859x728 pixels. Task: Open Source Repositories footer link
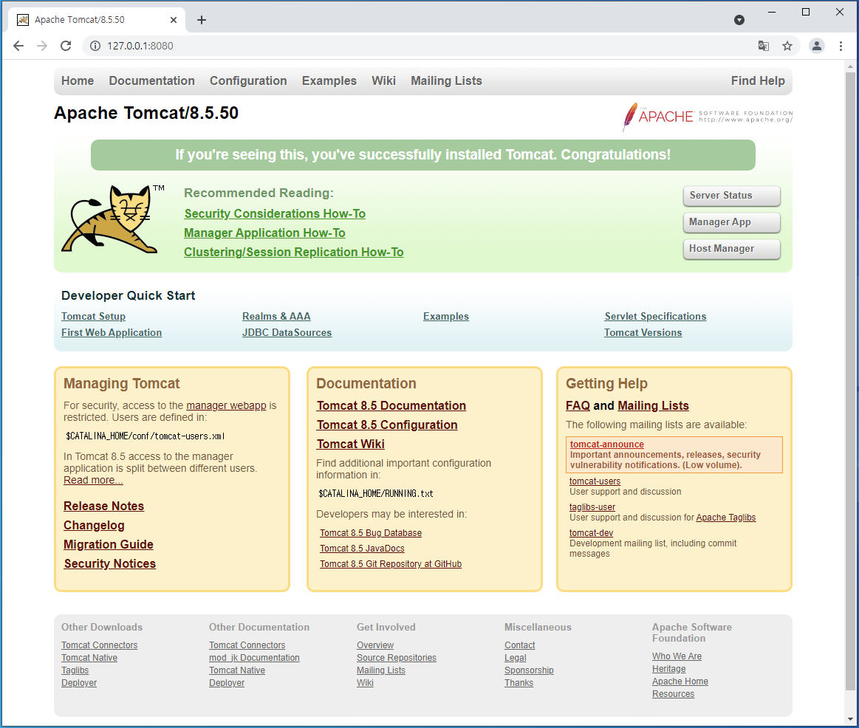[x=397, y=658]
